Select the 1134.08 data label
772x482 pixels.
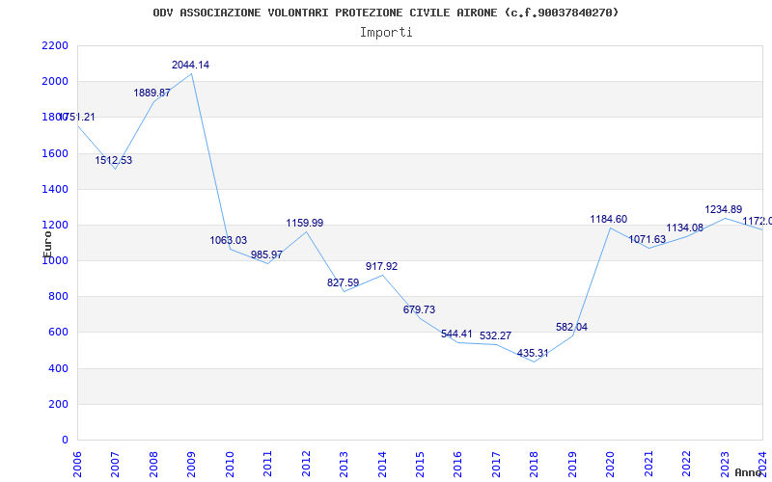(x=685, y=228)
